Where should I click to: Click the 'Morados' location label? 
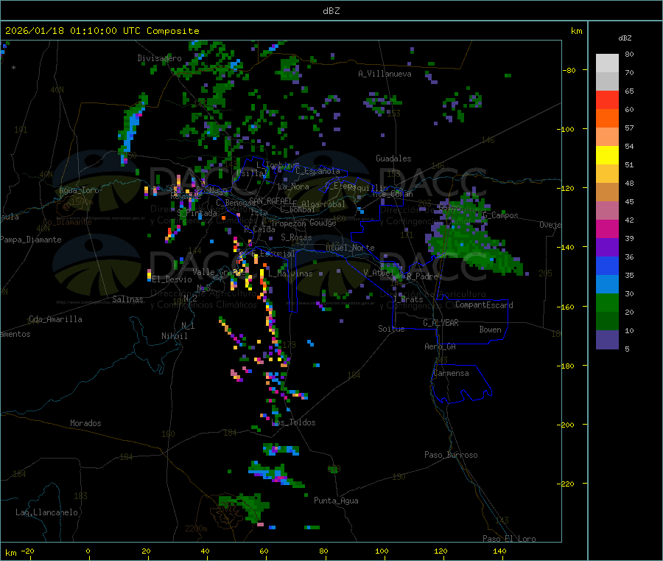click(85, 423)
